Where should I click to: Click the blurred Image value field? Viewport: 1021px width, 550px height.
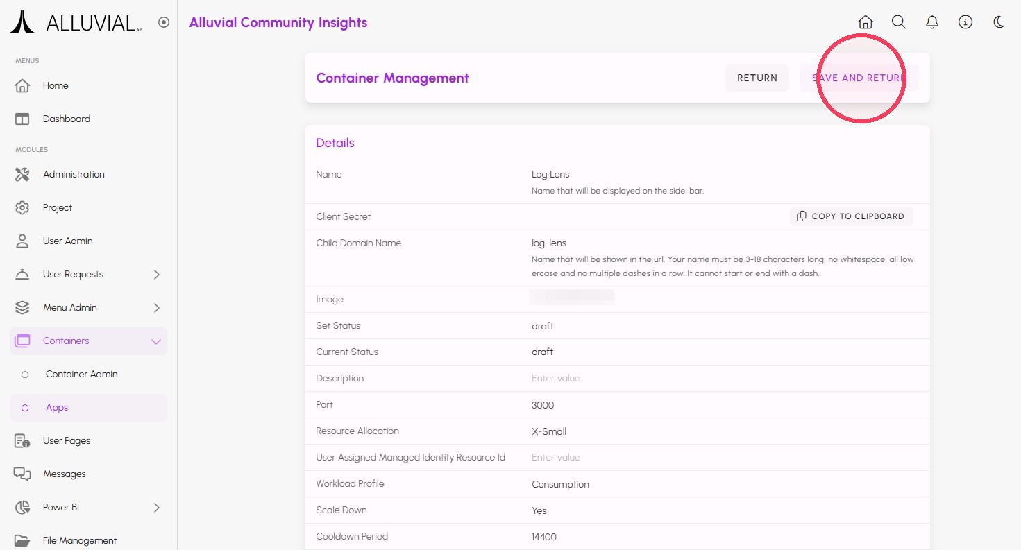tap(572, 298)
